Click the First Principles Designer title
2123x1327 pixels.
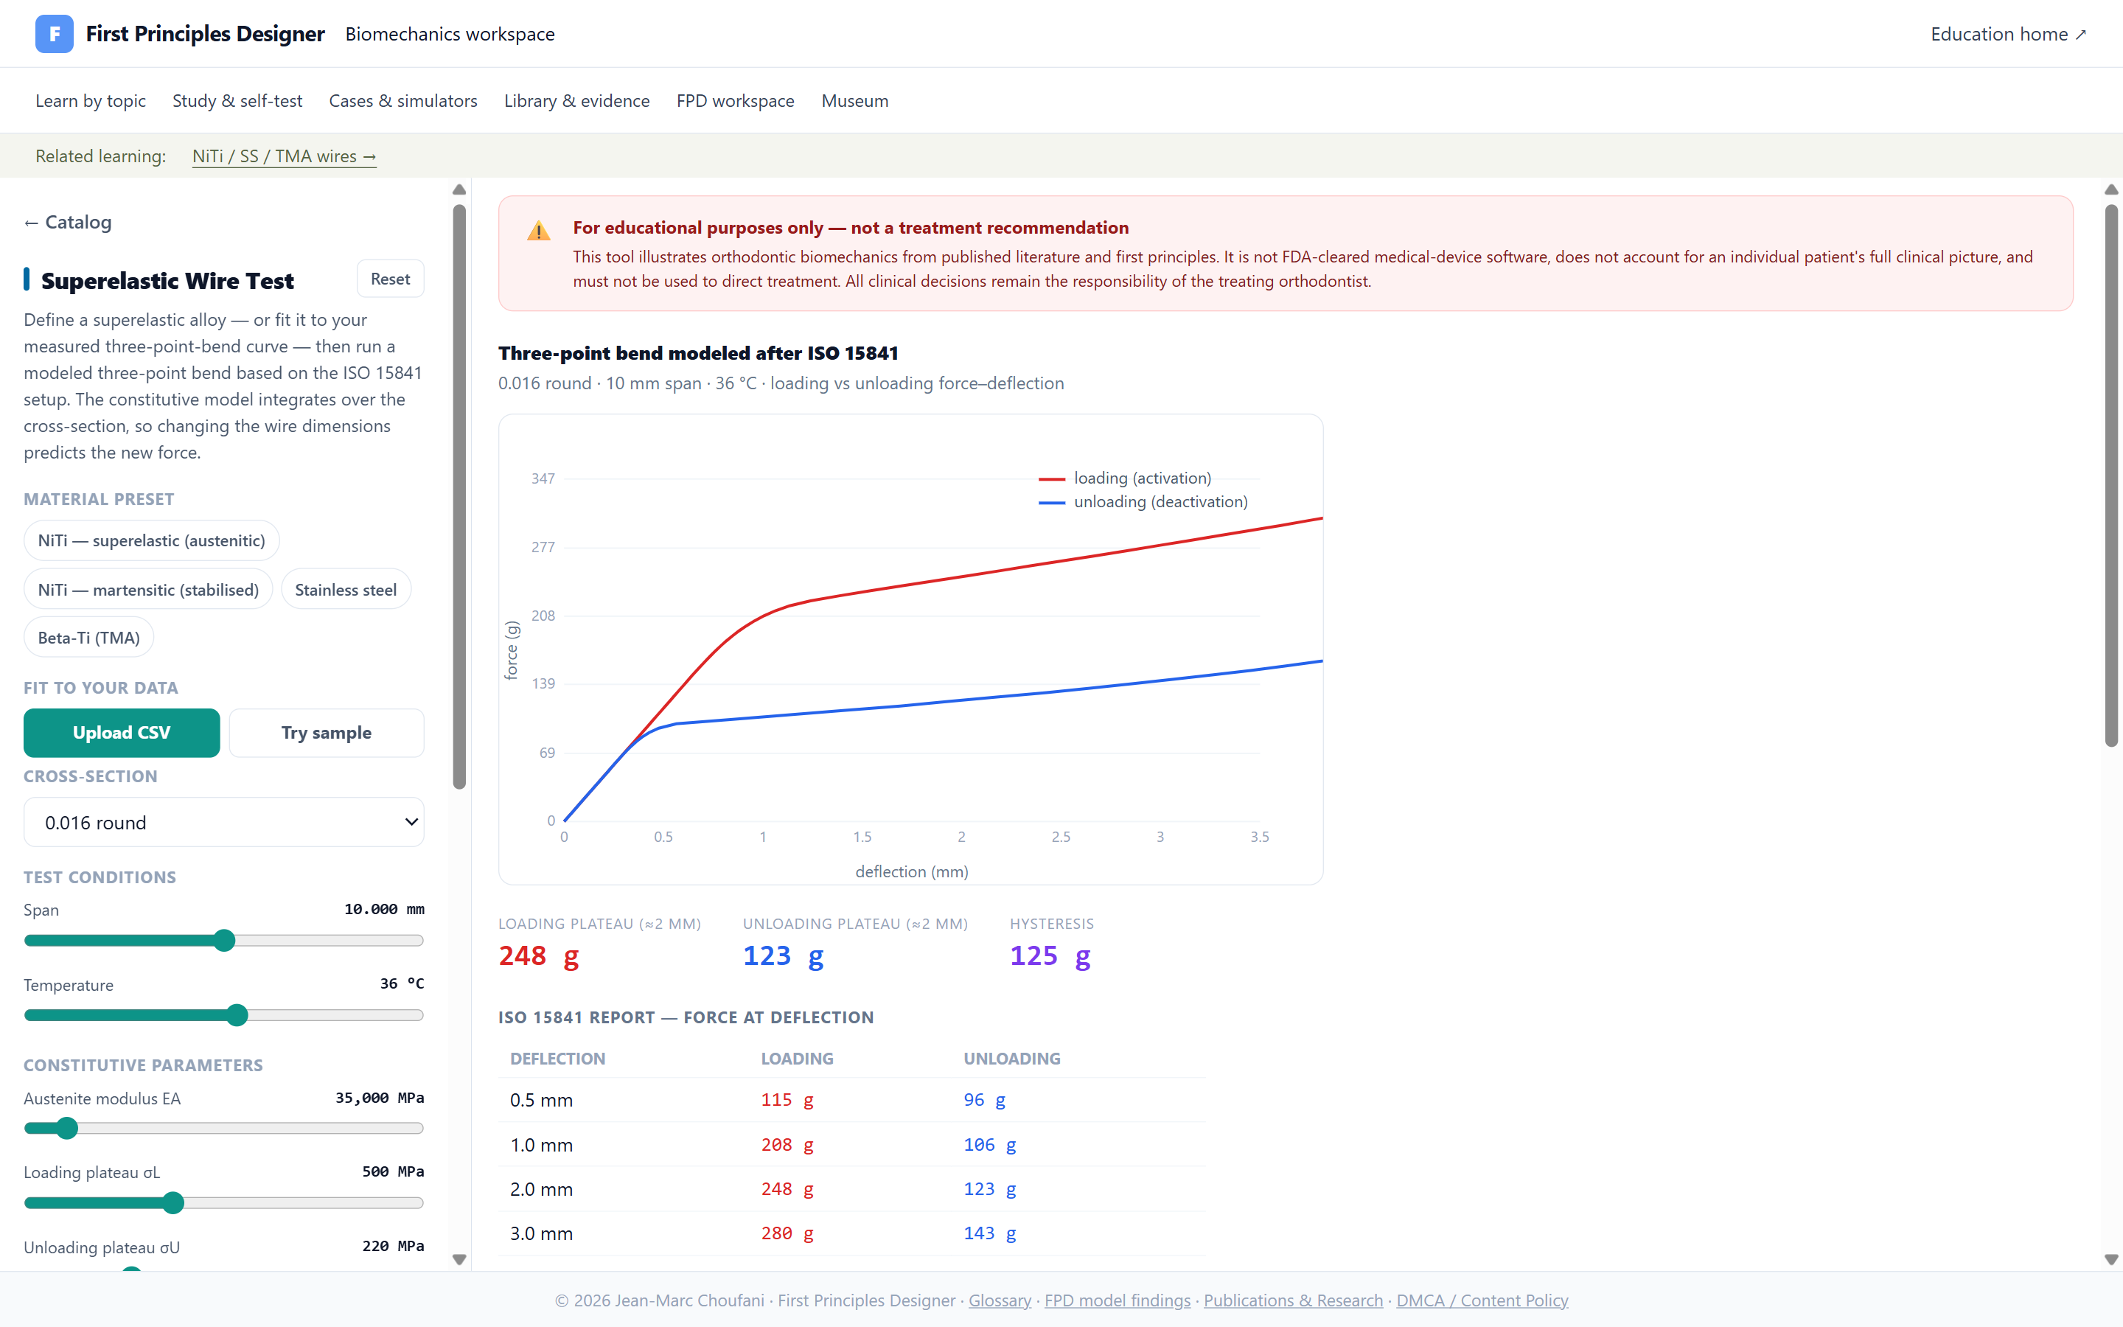tap(205, 33)
